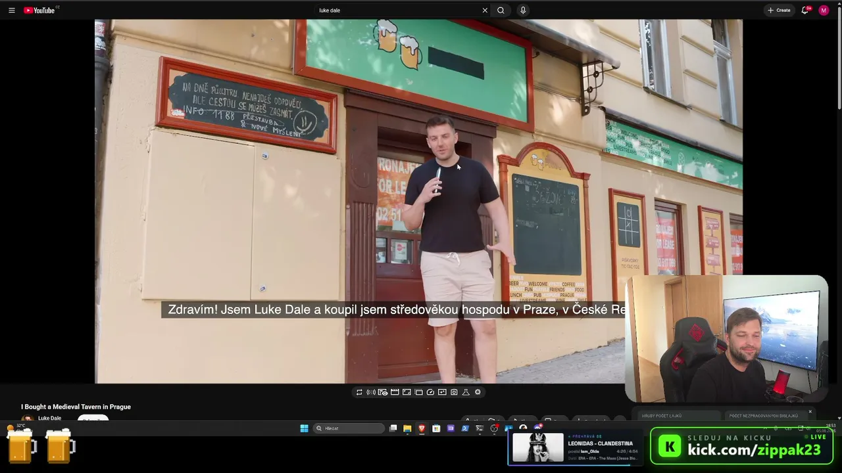842x473 pixels.
Task: Start voice search with the microphone
Action: click(523, 11)
